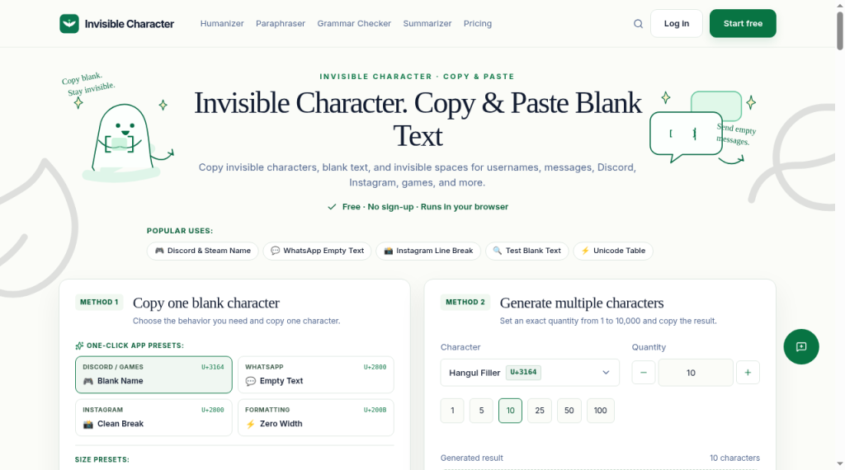Click the Quantity minus stepper
The image size is (845, 470).
click(x=644, y=373)
